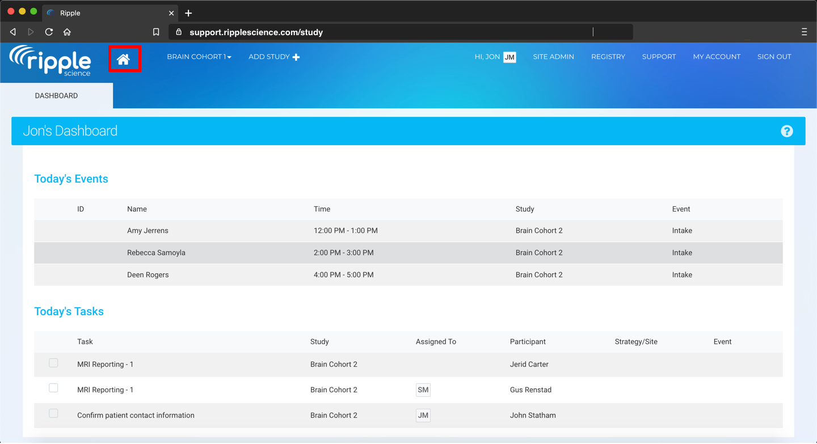Open a new browser tab
This screenshot has height=444, width=817.
point(188,13)
